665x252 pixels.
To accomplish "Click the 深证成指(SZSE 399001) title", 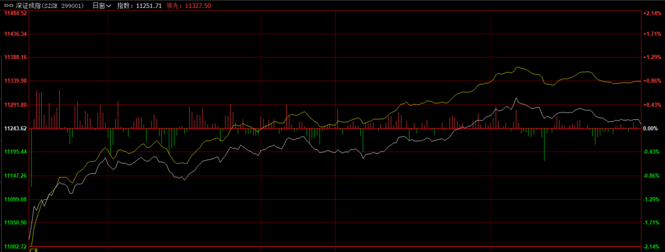I will [x=50, y=6].
